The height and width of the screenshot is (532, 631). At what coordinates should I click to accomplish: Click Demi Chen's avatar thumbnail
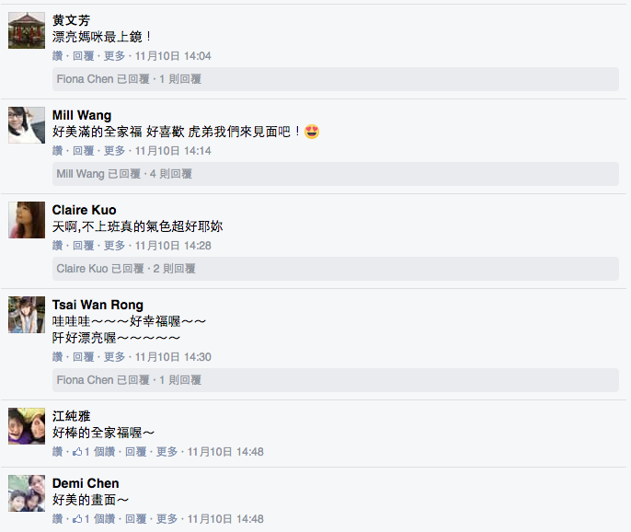tap(27, 493)
